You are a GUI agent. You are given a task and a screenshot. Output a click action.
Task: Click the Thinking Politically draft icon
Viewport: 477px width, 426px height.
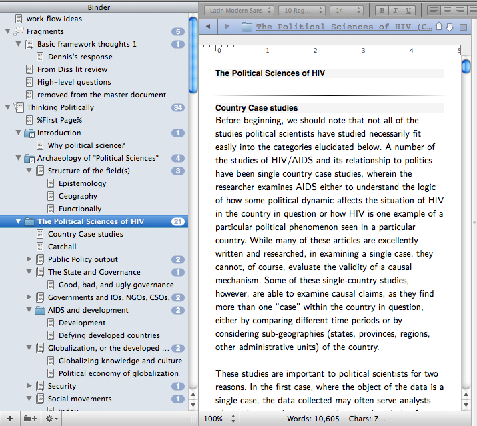tap(19, 107)
